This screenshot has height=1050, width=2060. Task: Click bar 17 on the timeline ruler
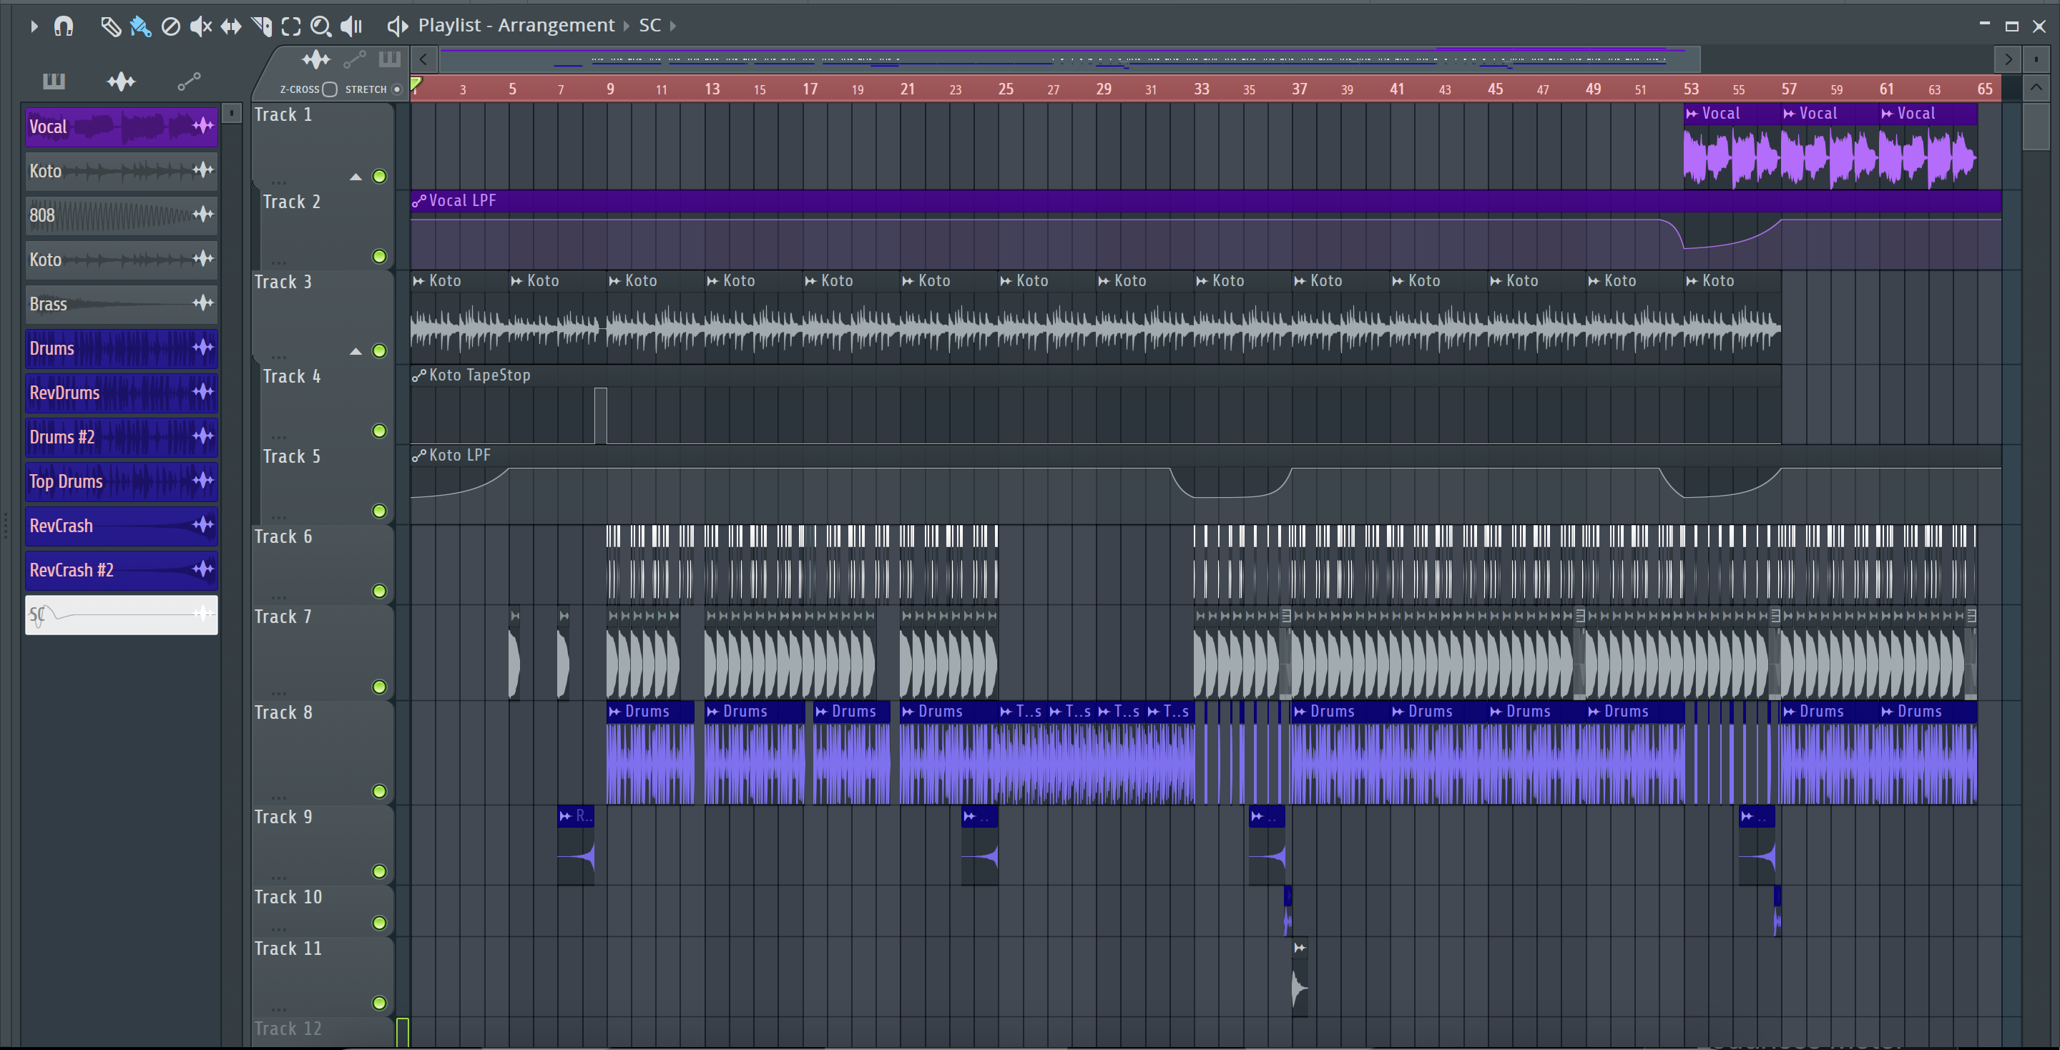810,89
